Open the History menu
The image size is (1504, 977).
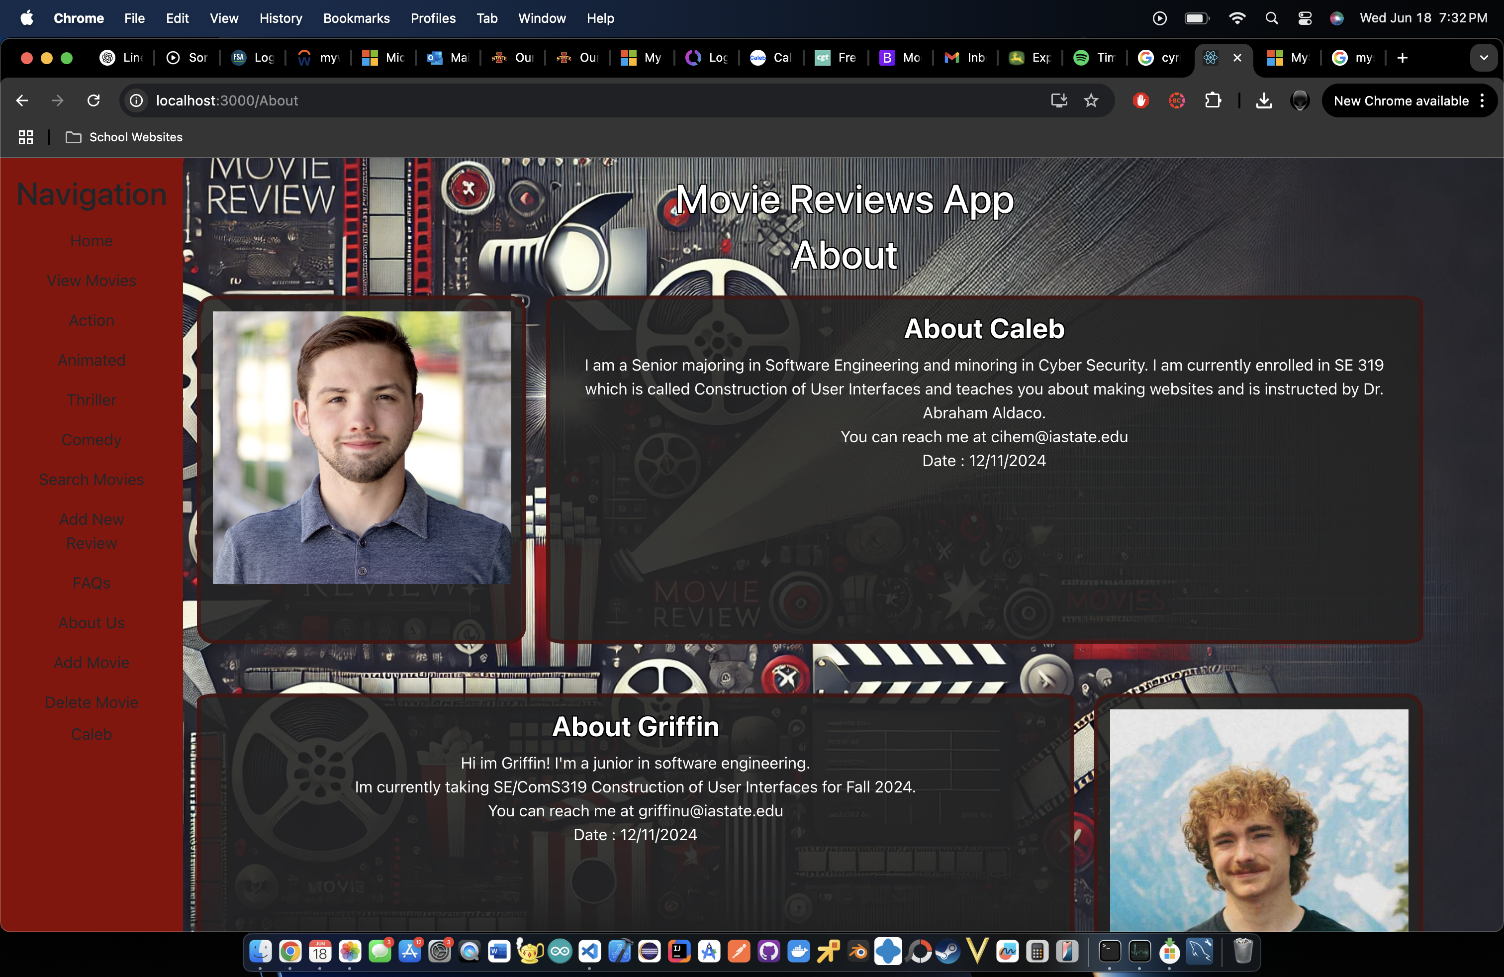point(281,18)
